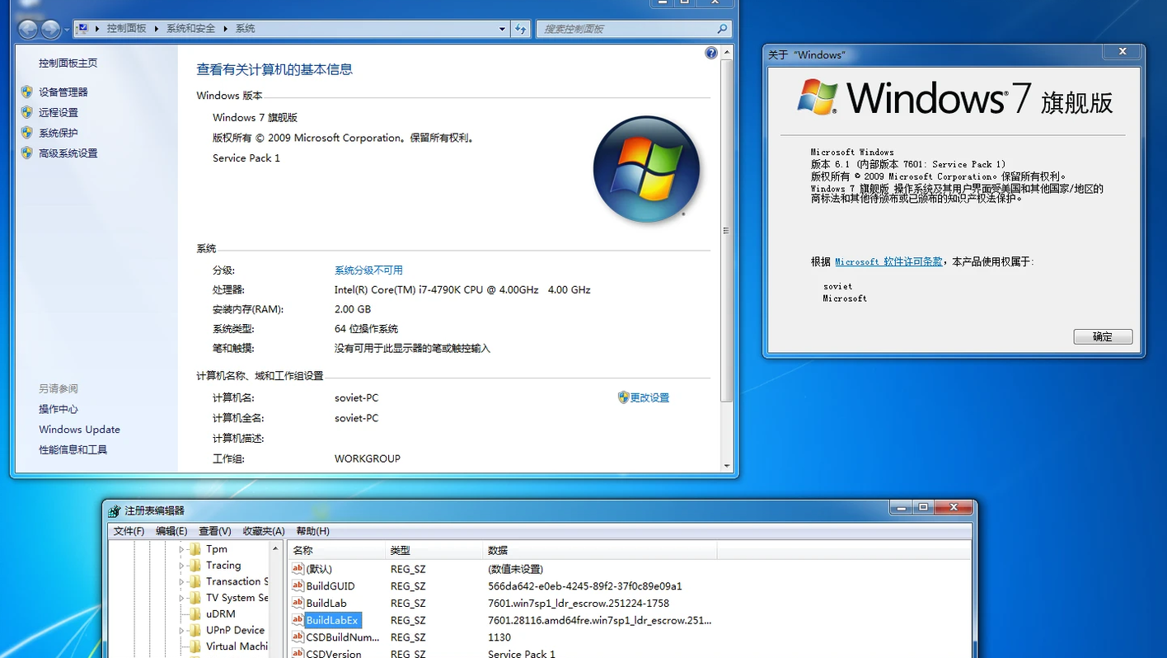Expand the Tpm registry key
Image resolution: width=1167 pixels, height=658 pixels.
click(181, 549)
